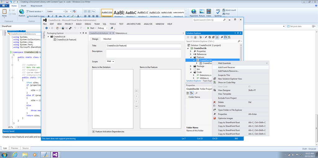This screenshot has width=318, height=158.
Task: Click the Refresh icon in Solution Explorer toolbar
Action: (210, 37)
